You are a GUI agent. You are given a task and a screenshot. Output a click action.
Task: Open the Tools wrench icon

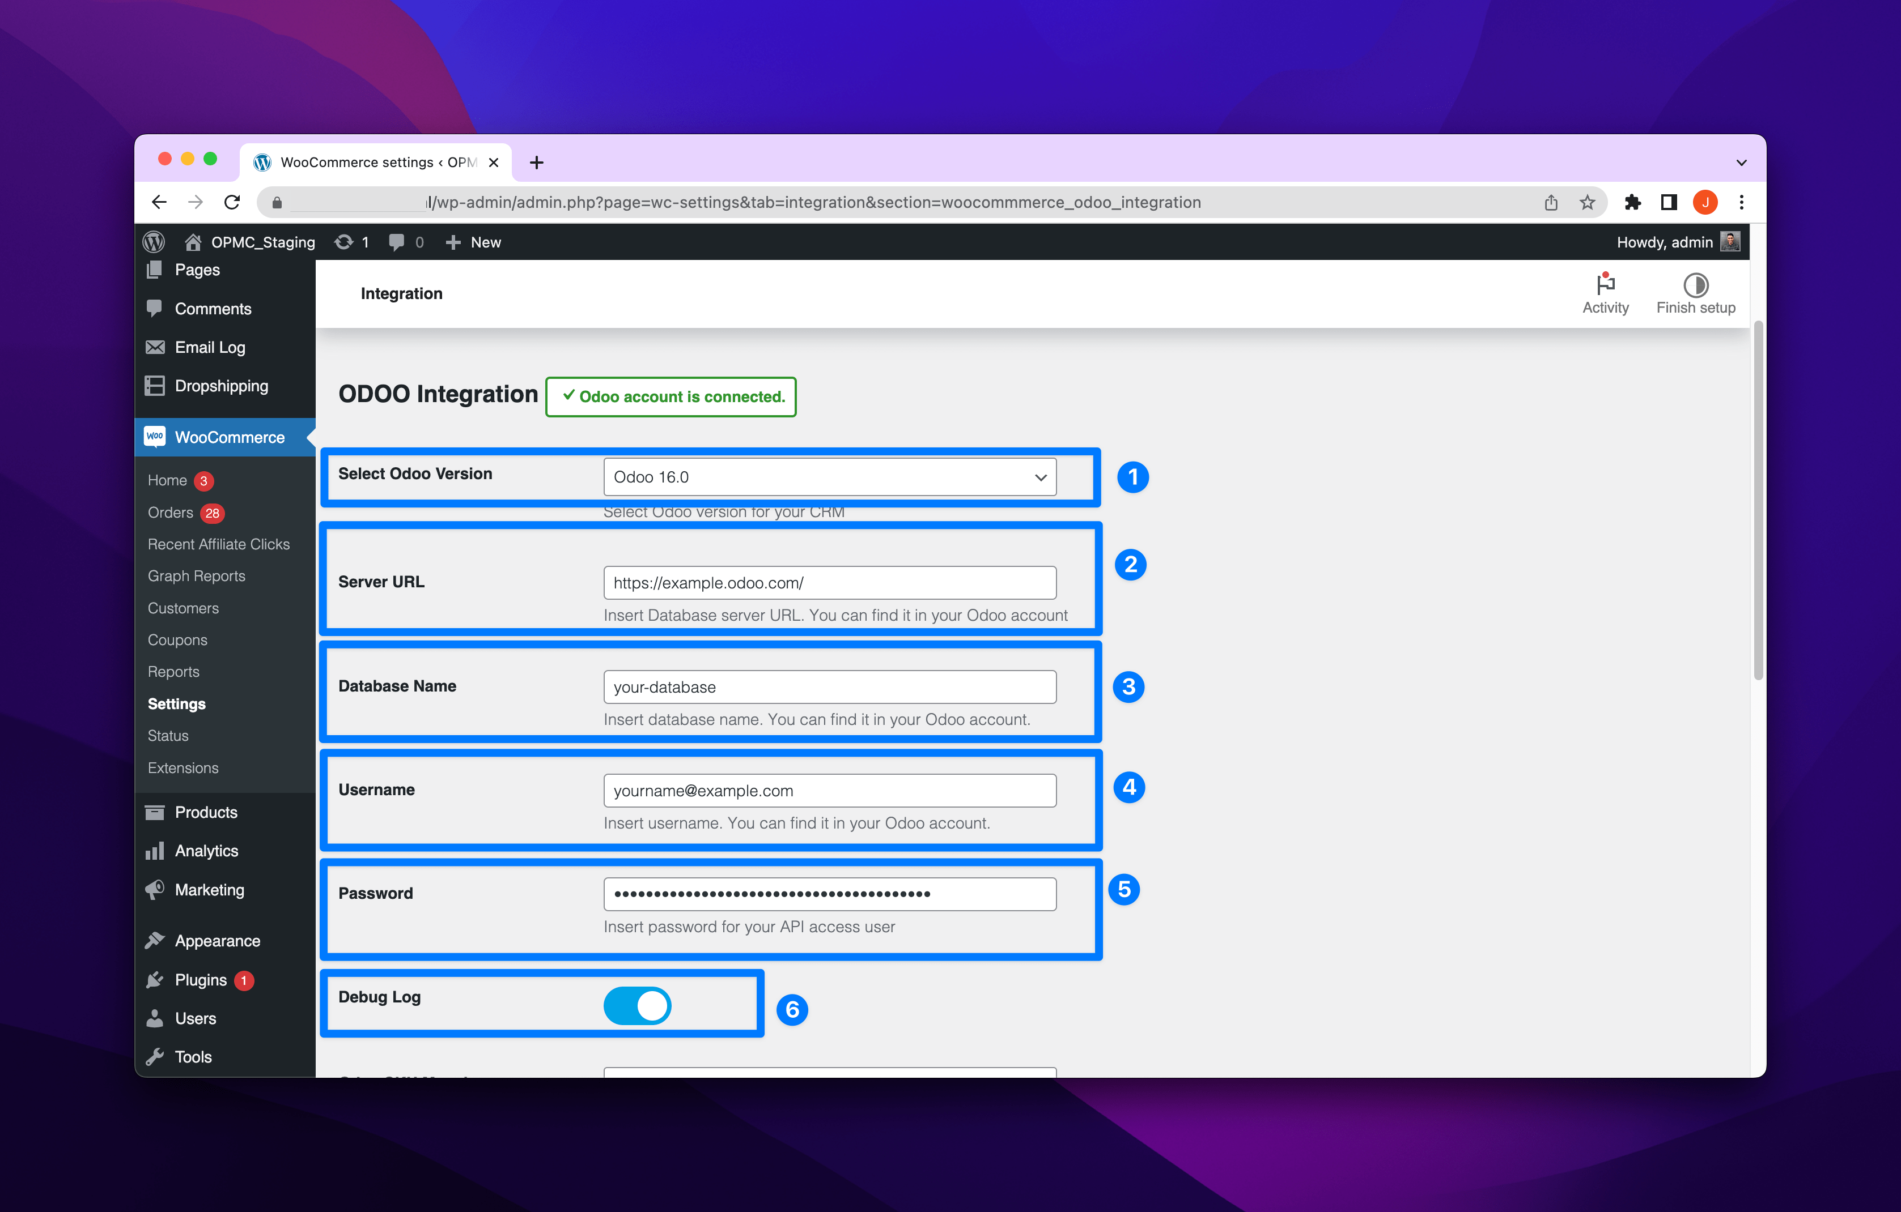tap(155, 1057)
